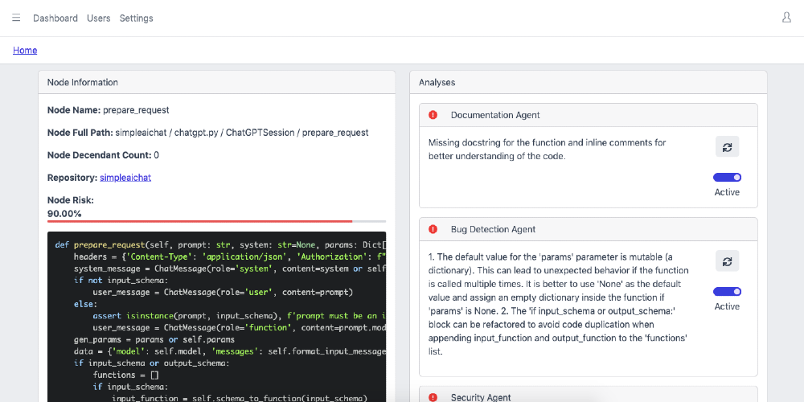Click the 'if not input_schema:' code line

coord(122,280)
